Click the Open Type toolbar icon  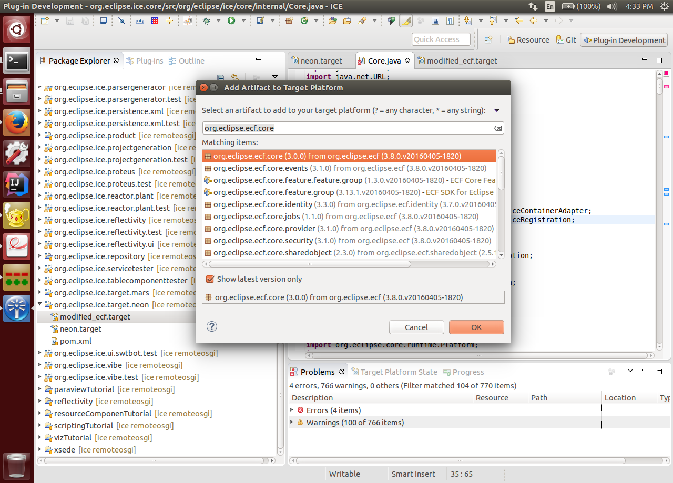[x=332, y=21]
